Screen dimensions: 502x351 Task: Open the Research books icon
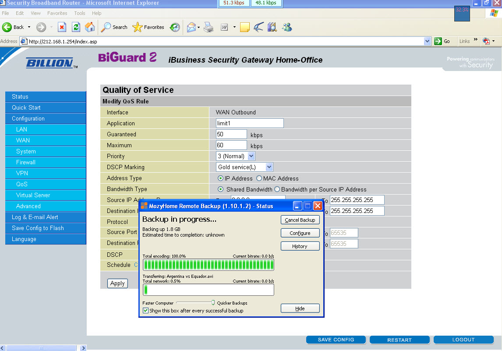pyautogui.click(x=272, y=27)
